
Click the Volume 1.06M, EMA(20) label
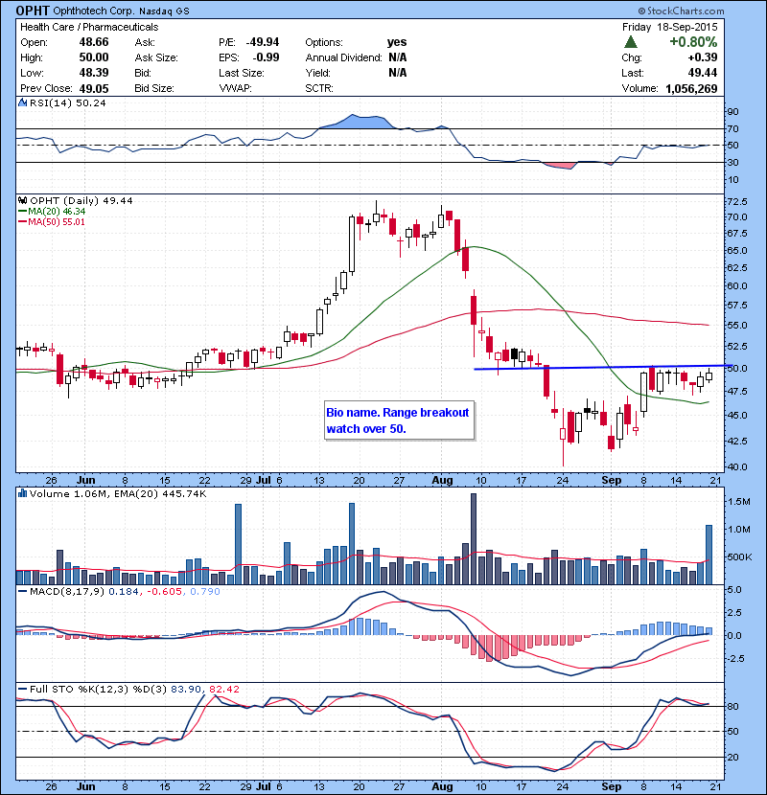pyautogui.click(x=118, y=494)
